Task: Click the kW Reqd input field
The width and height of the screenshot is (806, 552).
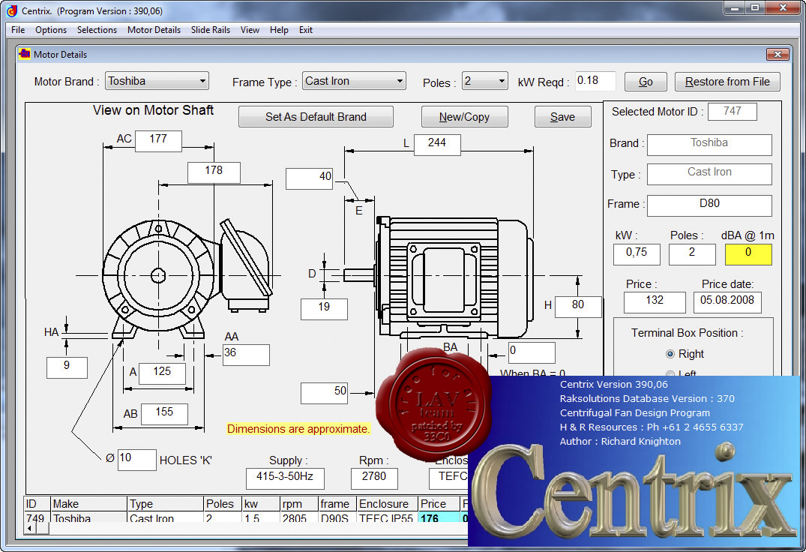Action: tap(595, 81)
